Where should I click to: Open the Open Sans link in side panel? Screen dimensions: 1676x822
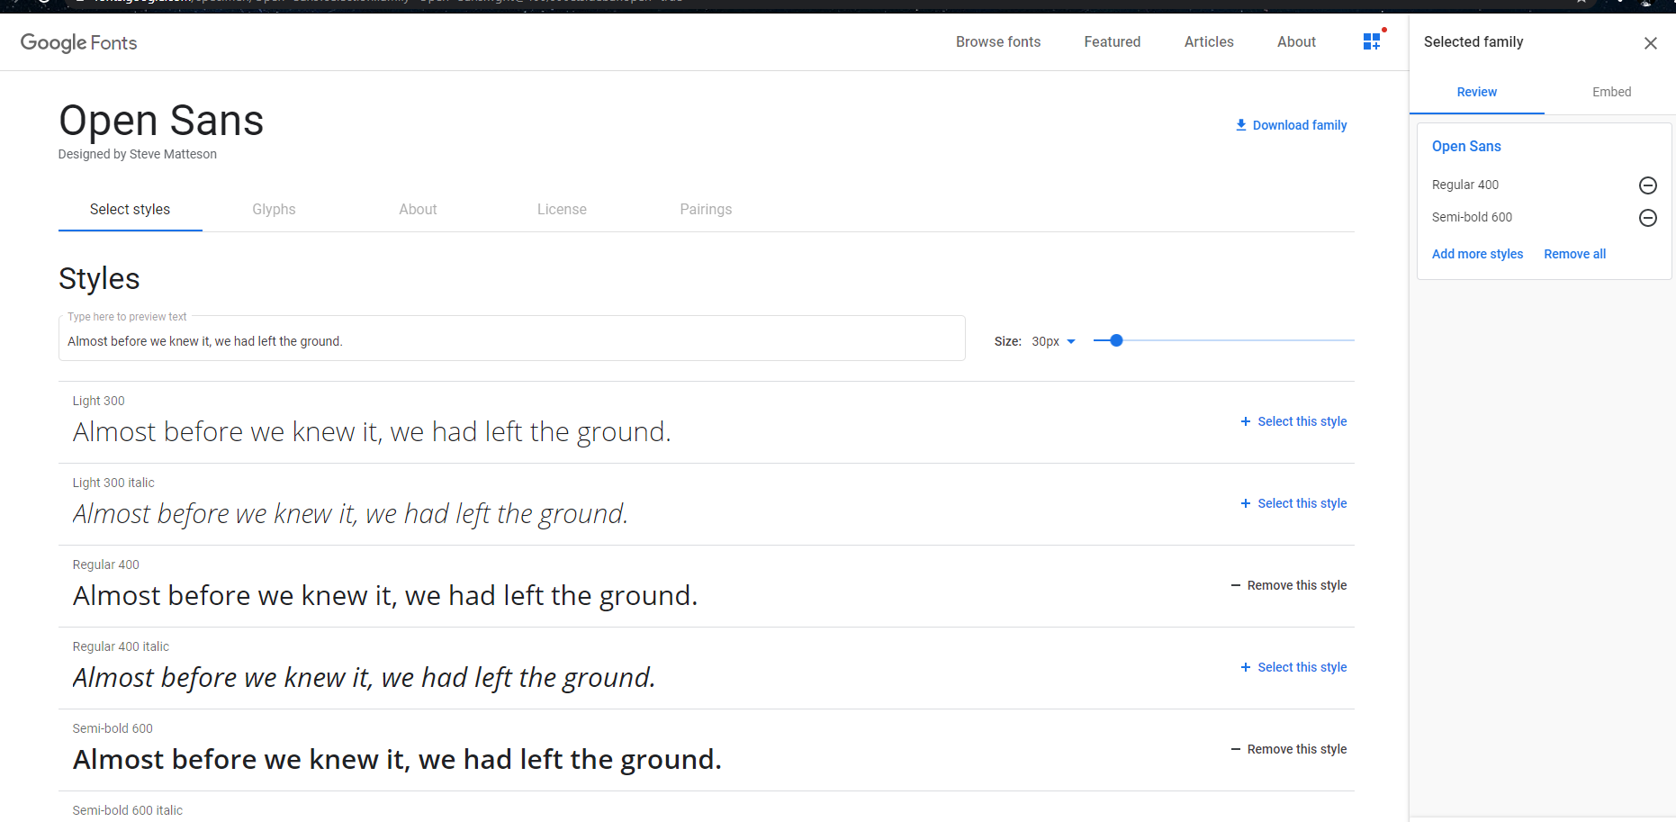coord(1466,146)
